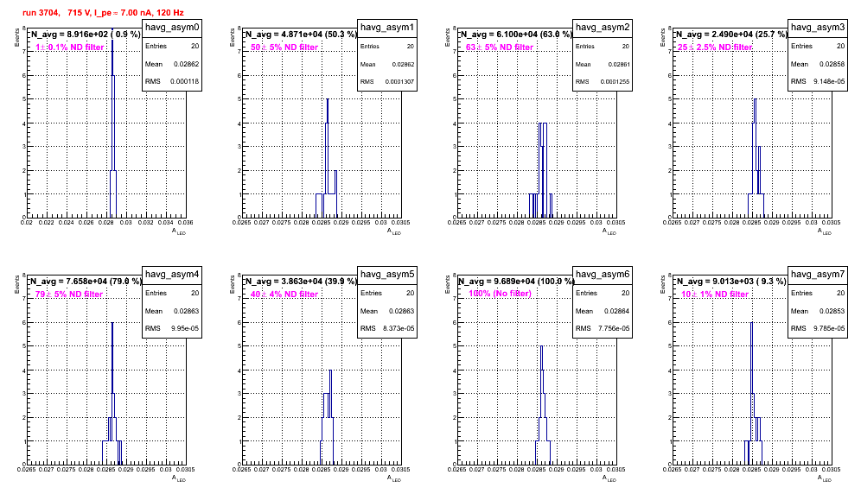This screenshot has width=861, height=494.
Task: Click Mean 0.02858 in havg_asym3 stats
Action: pyautogui.click(x=818, y=64)
